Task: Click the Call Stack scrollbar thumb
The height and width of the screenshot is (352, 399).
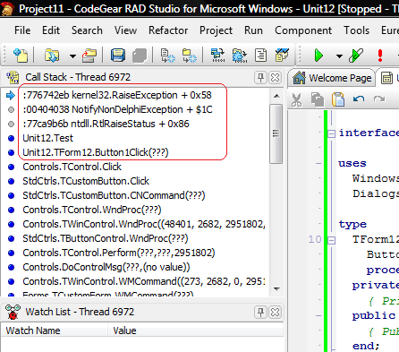Action: click(x=276, y=133)
